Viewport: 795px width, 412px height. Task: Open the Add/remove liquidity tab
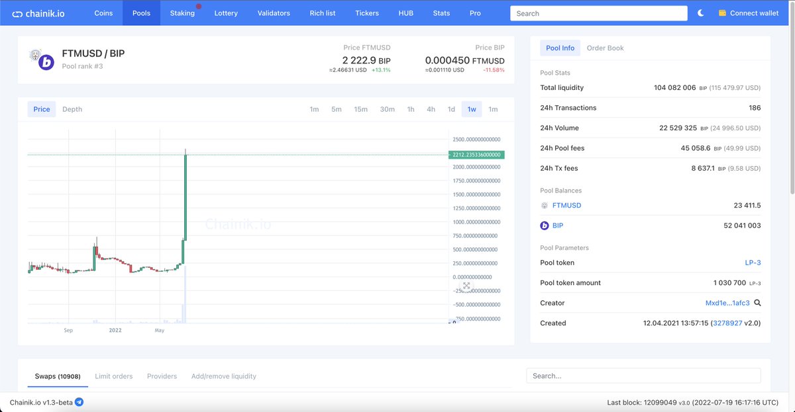[224, 376]
